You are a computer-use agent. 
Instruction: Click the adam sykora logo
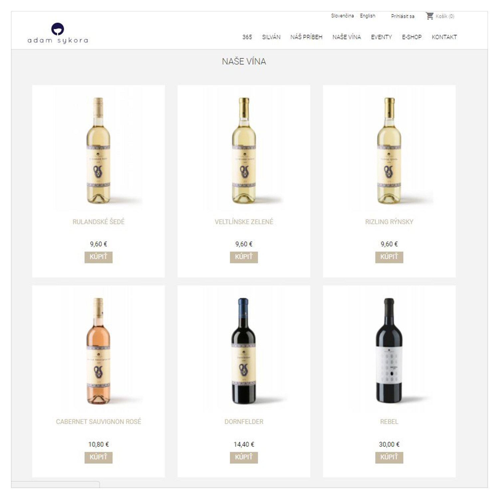58,33
